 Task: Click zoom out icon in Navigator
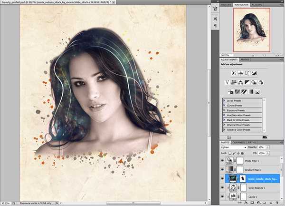253,55
